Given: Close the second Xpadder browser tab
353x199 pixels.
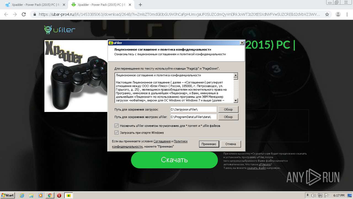Looking at the screenshot, I should [x=130, y=5].
